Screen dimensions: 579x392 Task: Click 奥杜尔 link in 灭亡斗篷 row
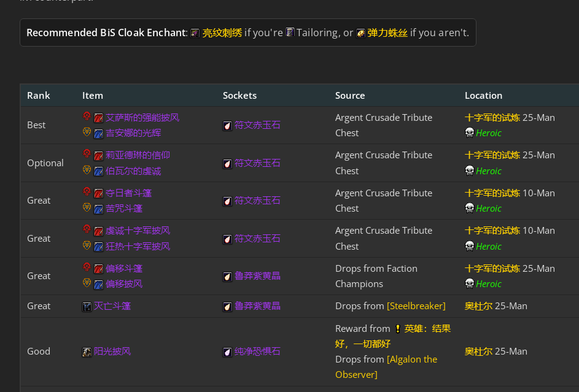click(x=478, y=306)
